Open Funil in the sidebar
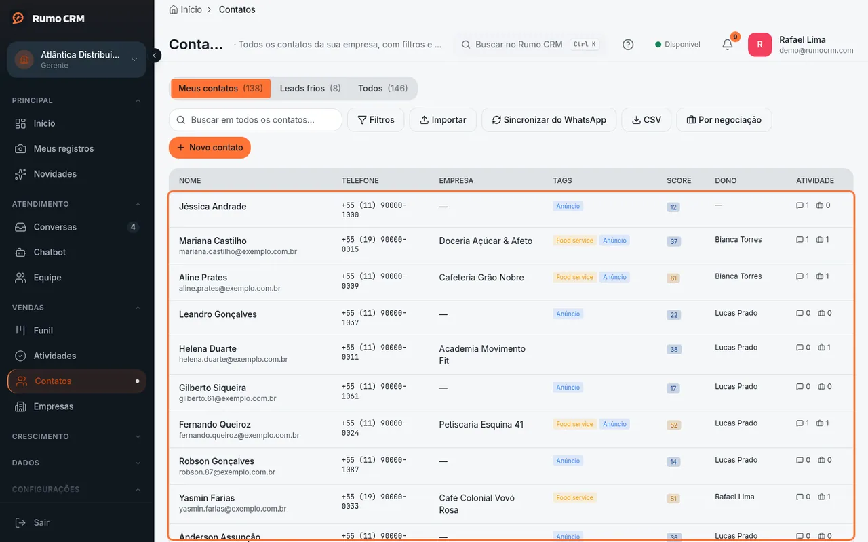Screen dimensions: 868x542 point(77,331)
